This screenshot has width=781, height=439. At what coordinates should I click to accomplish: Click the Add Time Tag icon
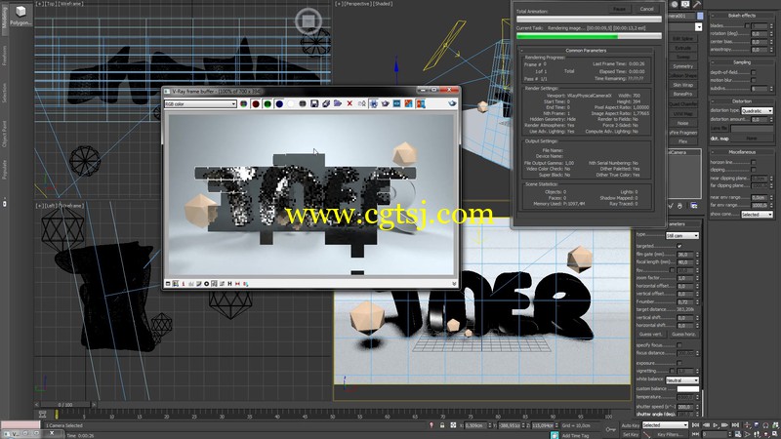(555, 435)
